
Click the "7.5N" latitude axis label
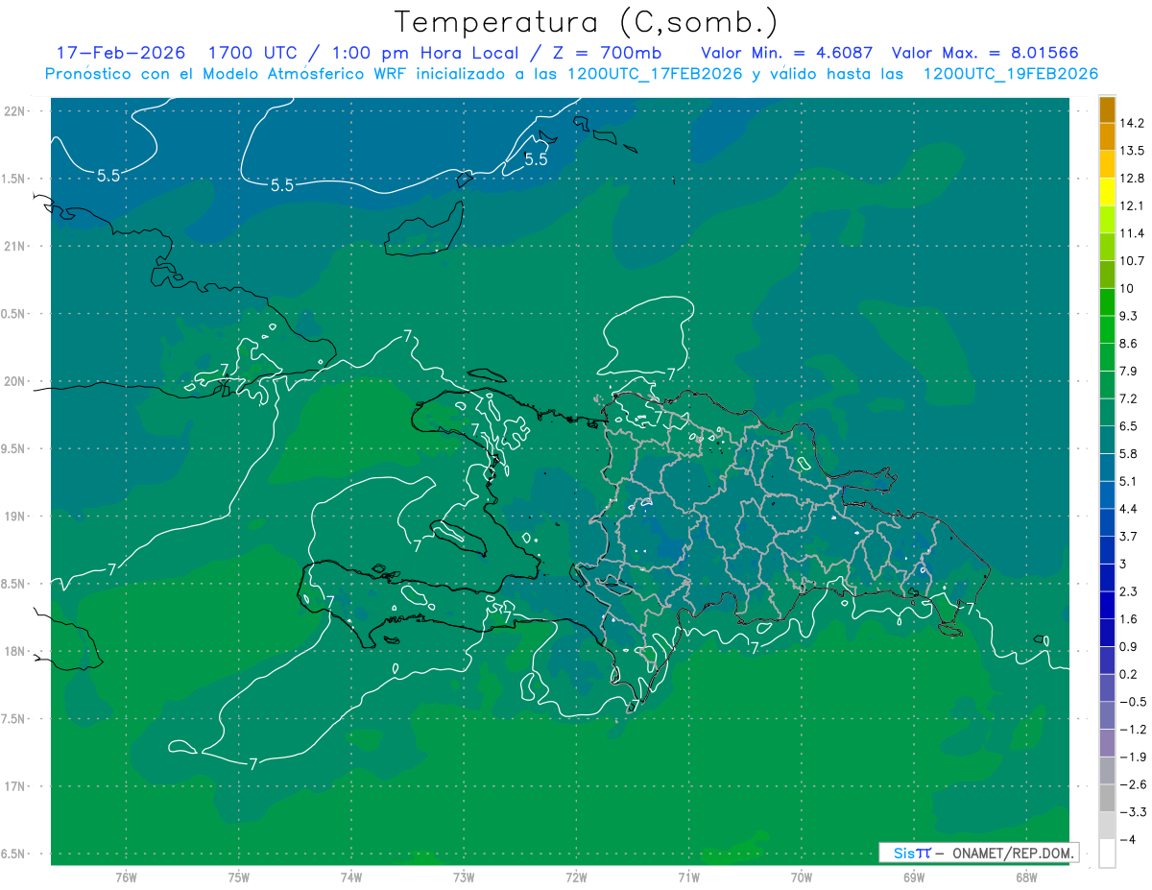[x=13, y=719]
